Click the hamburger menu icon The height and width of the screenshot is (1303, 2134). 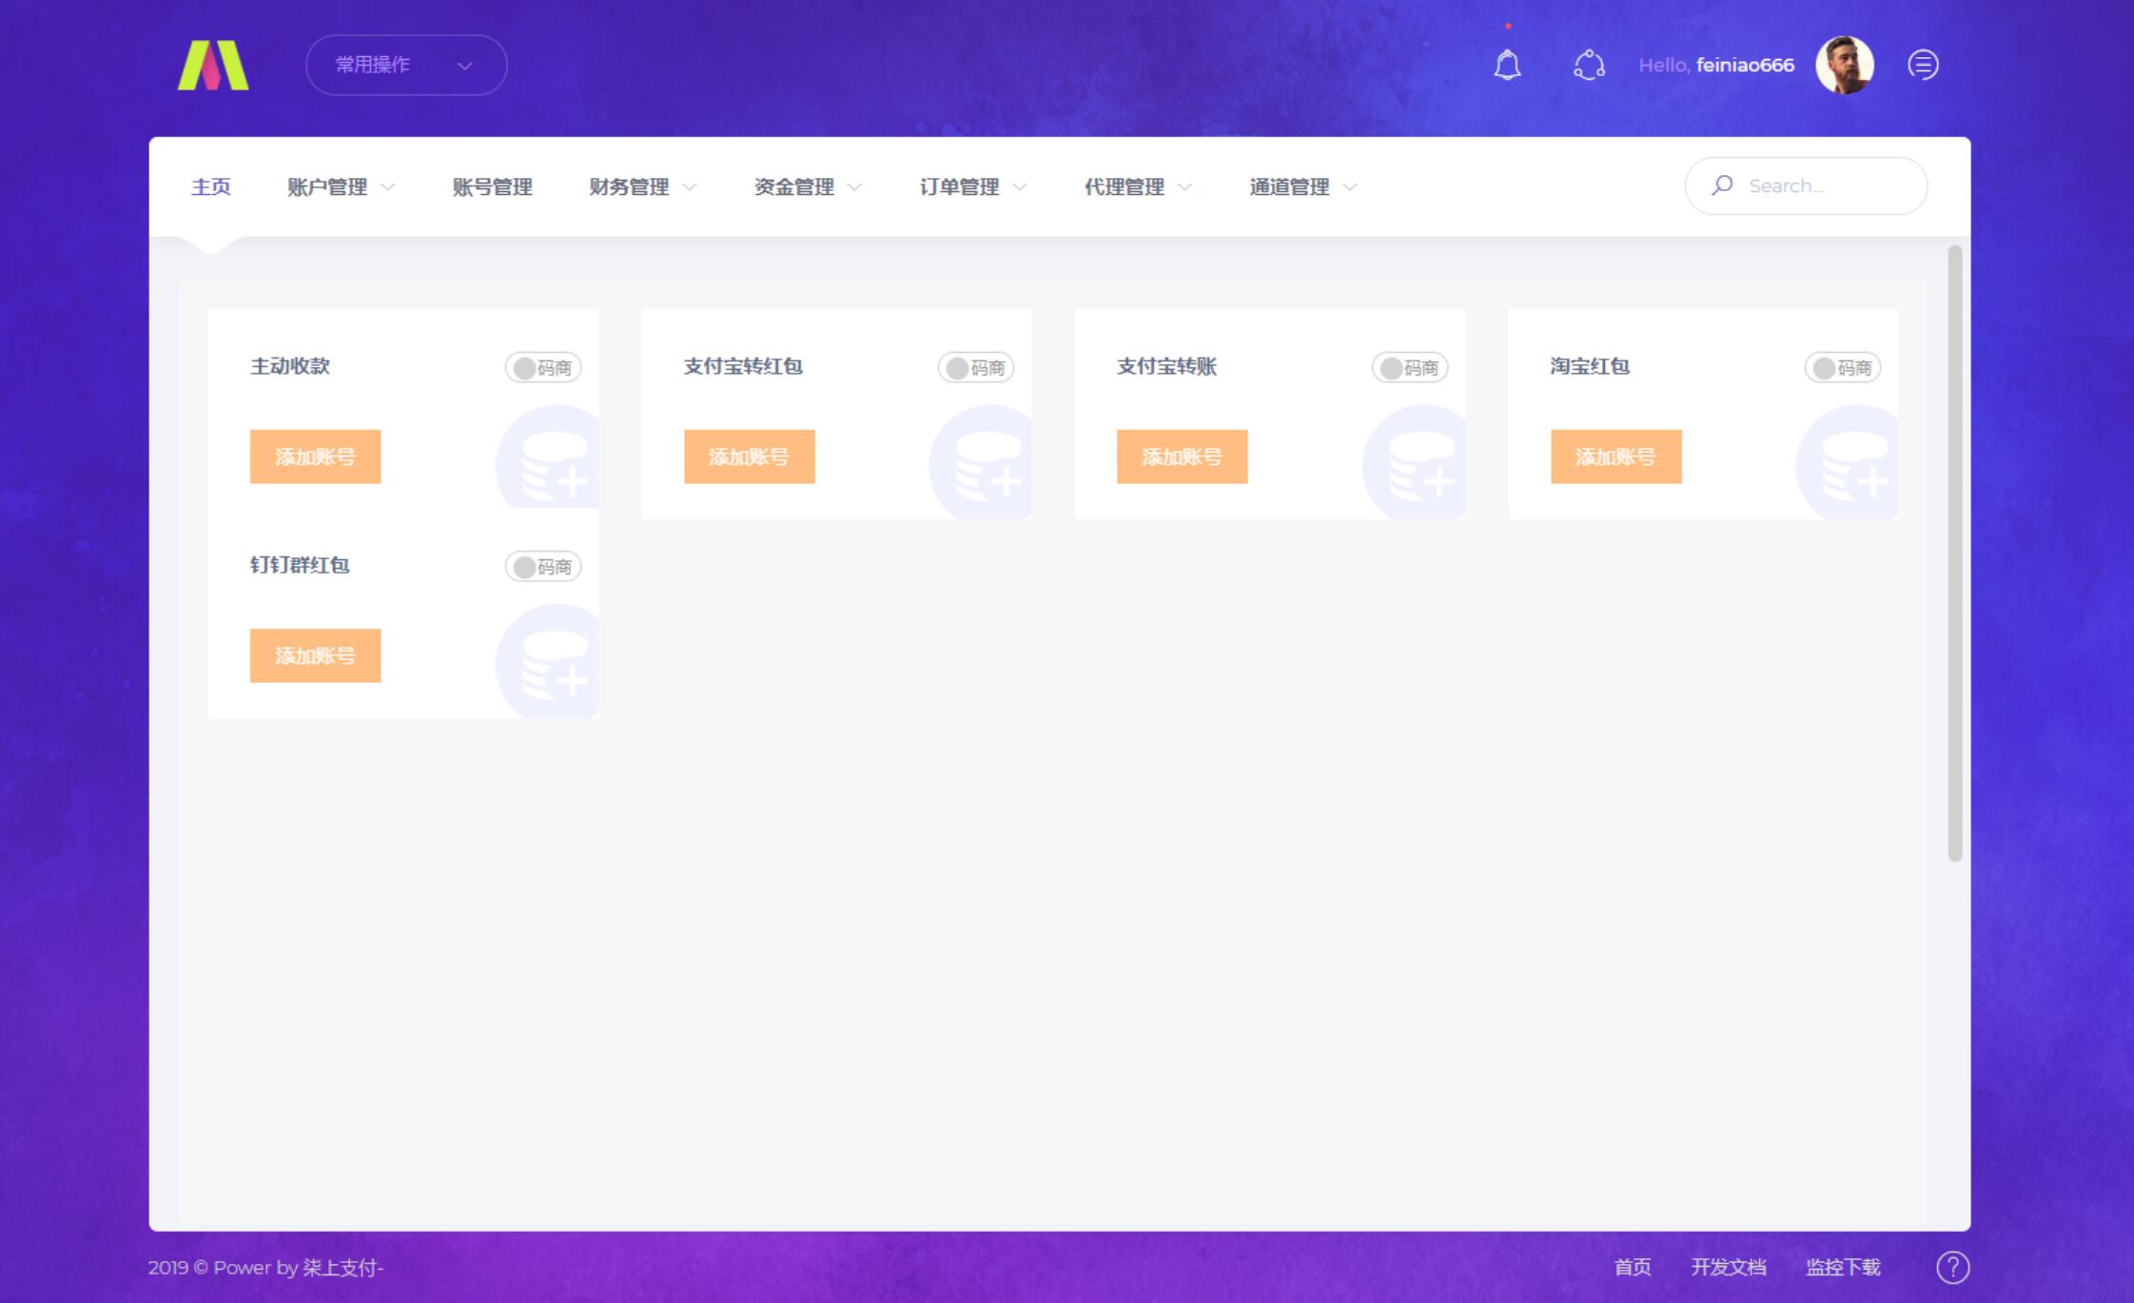point(1924,64)
